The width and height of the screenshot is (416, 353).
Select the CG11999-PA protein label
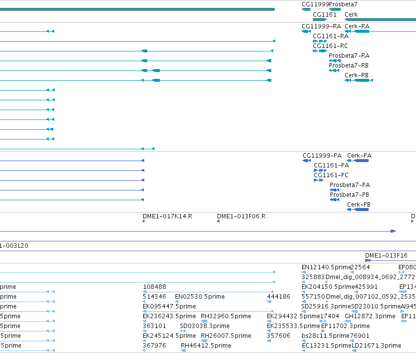click(322, 156)
